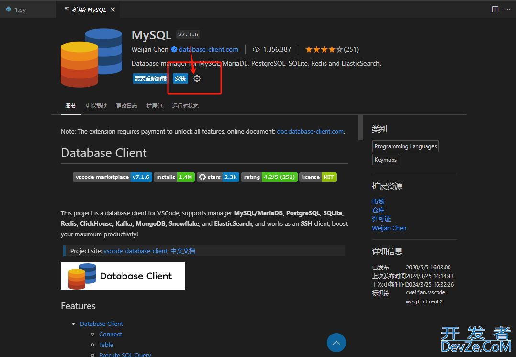The width and height of the screenshot is (516, 357).
Task: Open the 许可证 resource link
Action: click(x=381, y=219)
